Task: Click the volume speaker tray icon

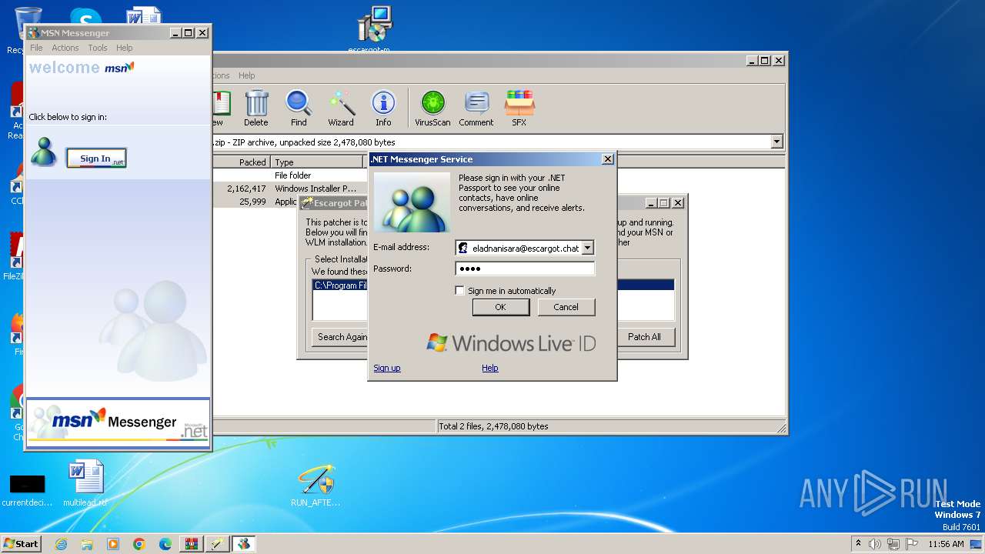Action: click(875, 544)
